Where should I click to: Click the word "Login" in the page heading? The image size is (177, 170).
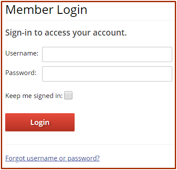(72, 10)
